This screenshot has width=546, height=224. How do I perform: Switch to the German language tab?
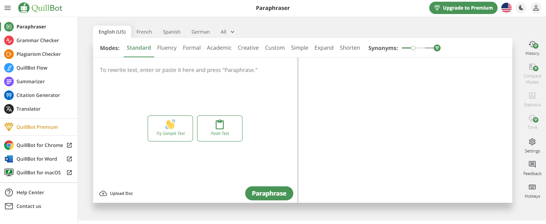[x=201, y=32]
